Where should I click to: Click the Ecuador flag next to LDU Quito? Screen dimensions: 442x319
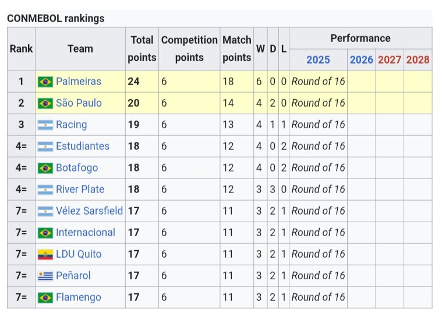tap(45, 254)
